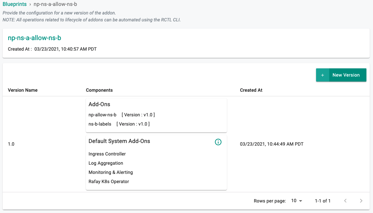
Task: Open the Rows per page dropdown
Action: 297,201
